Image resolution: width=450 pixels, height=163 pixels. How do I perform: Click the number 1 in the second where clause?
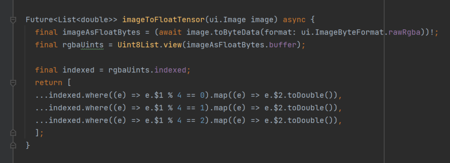203,108
